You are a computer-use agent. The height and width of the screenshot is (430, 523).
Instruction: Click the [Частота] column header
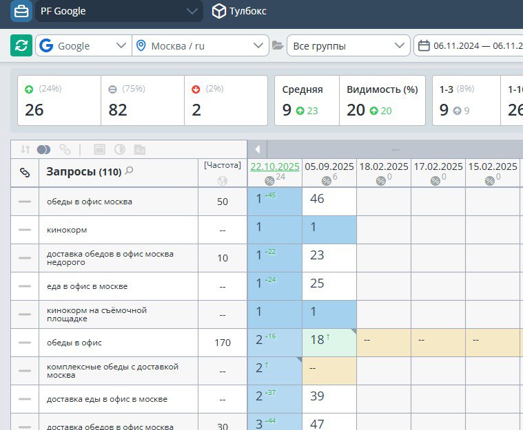tap(222, 165)
